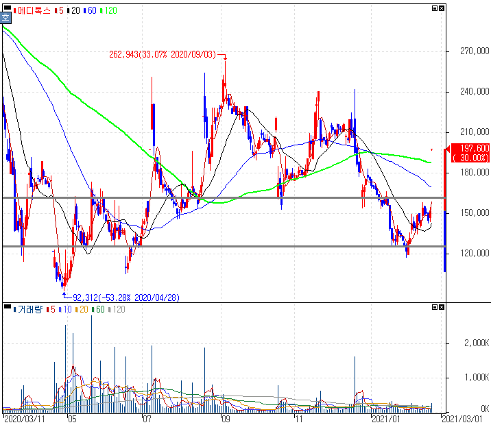This screenshot has width=491, height=425.
Task: Click the 07 month date axis label
Action: 147,419
